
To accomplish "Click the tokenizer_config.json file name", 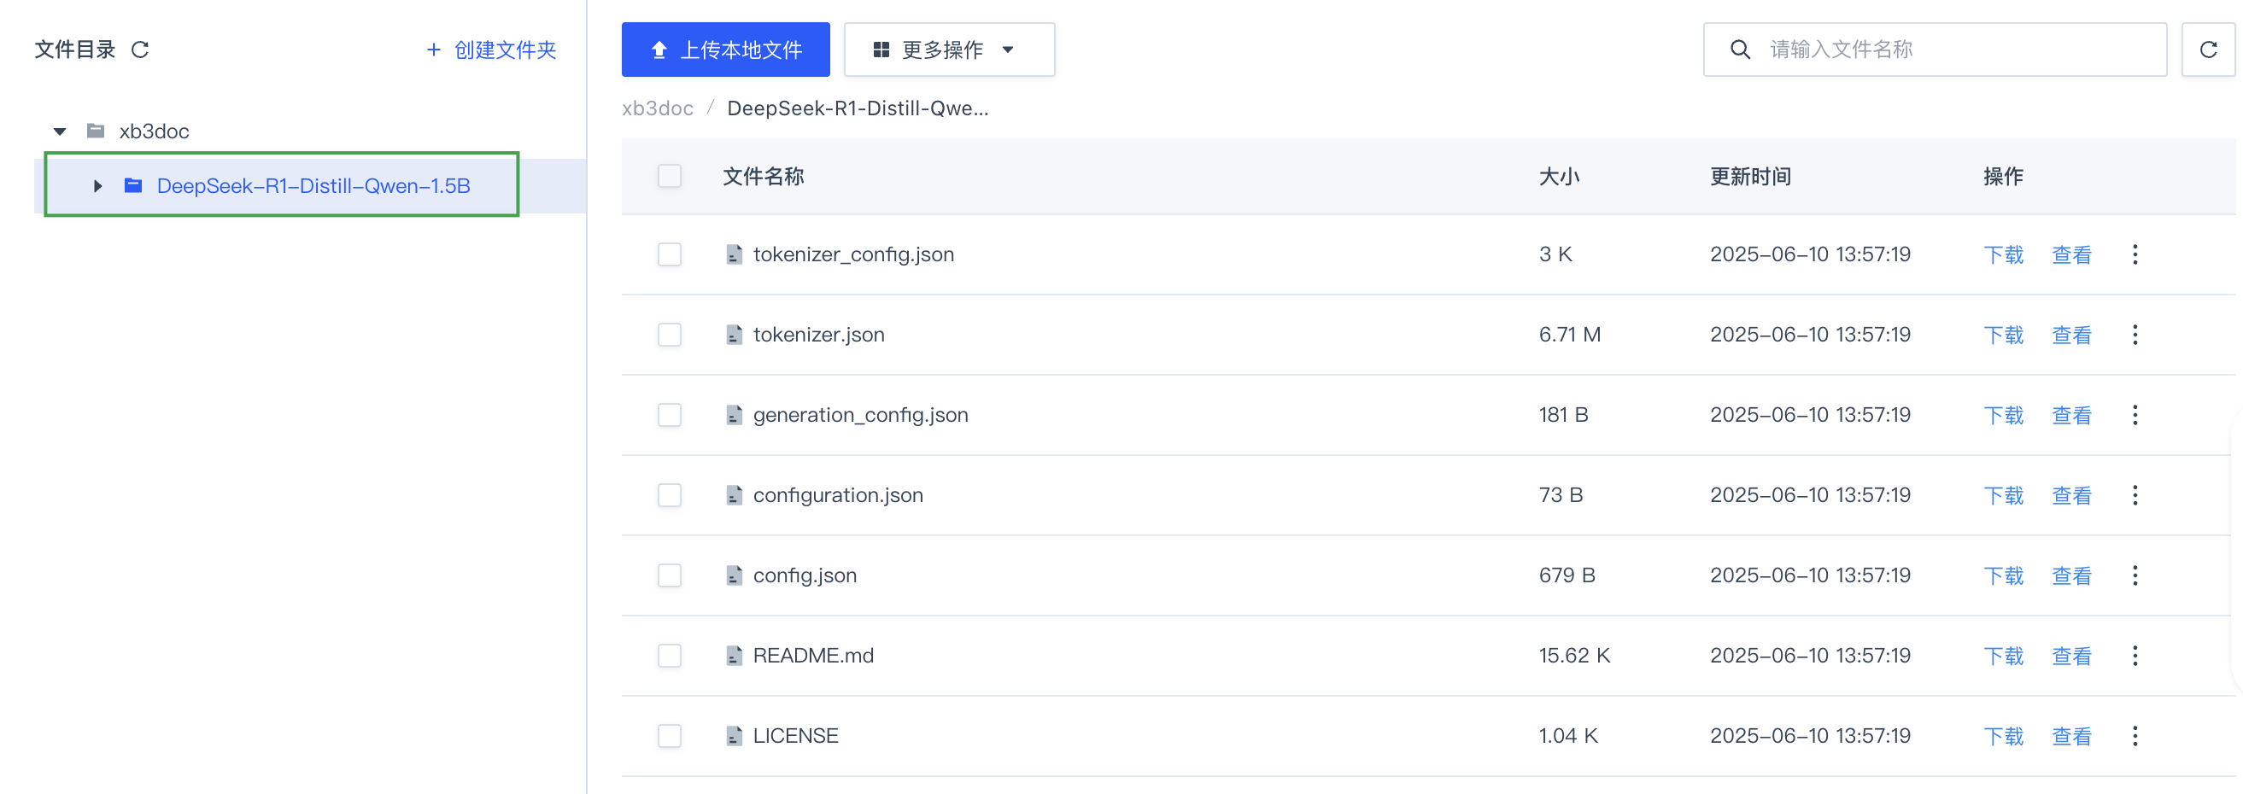I will [853, 254].
